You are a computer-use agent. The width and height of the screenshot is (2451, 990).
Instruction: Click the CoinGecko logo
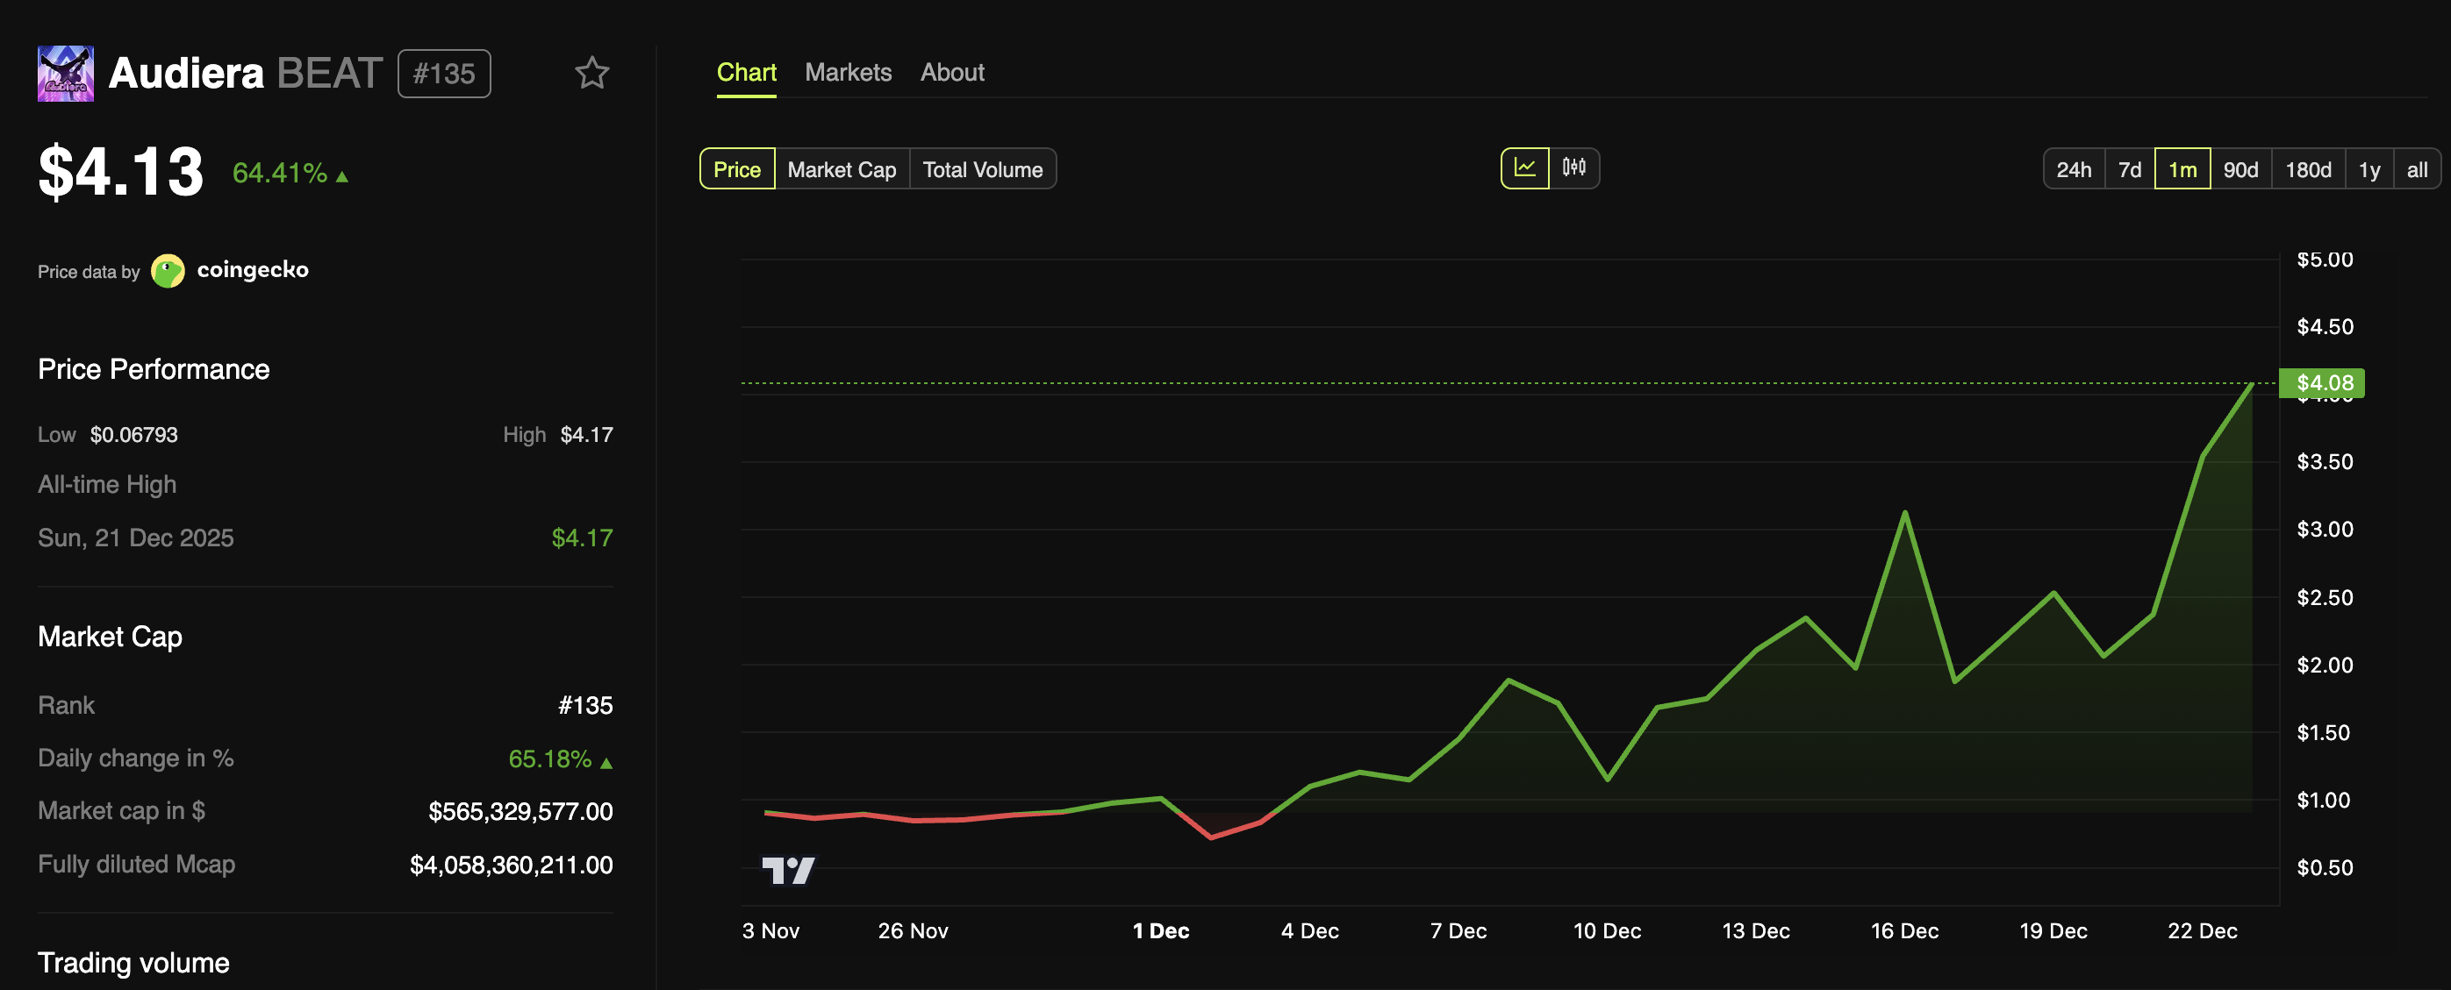tap(168, 270)
